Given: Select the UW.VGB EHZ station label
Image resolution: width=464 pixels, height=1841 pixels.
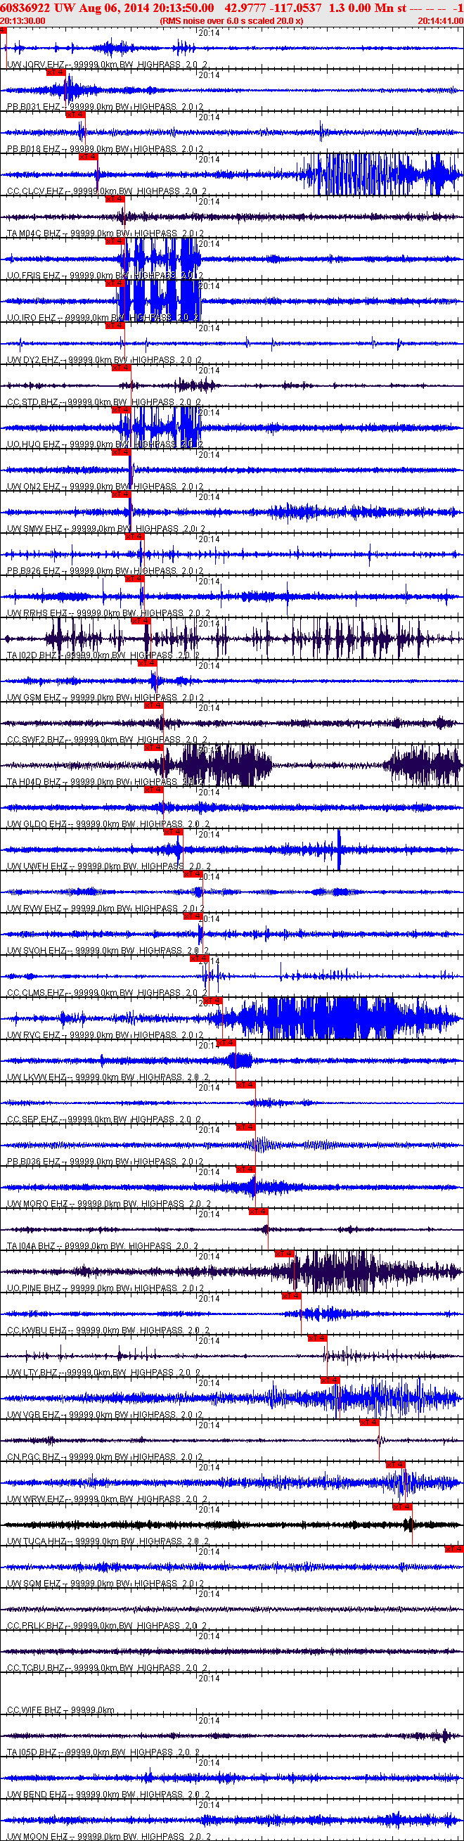Looking at the screenshot, I should tap(34, 1414).
